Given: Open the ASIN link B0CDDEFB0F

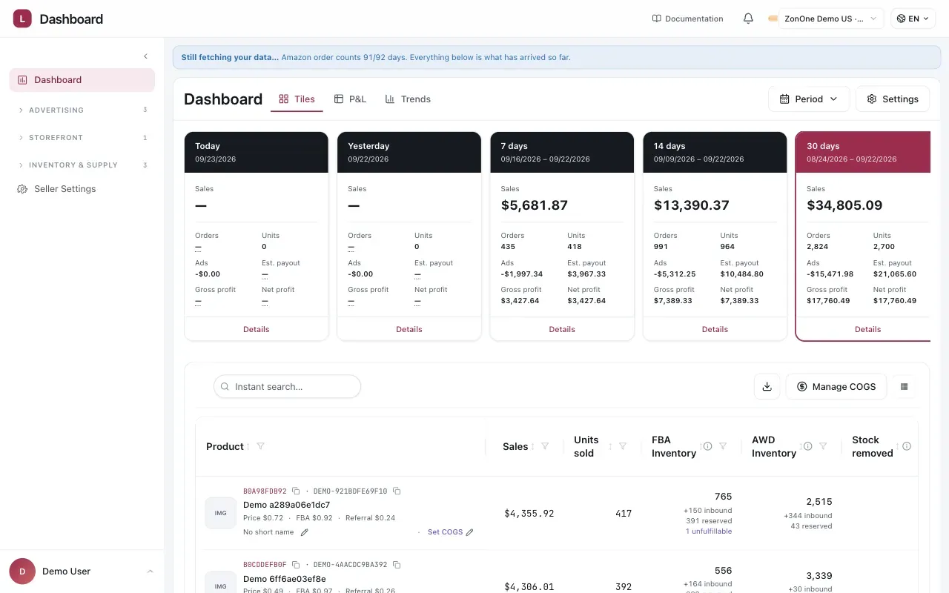Looking at the screenshot, I should click(265, 565).
